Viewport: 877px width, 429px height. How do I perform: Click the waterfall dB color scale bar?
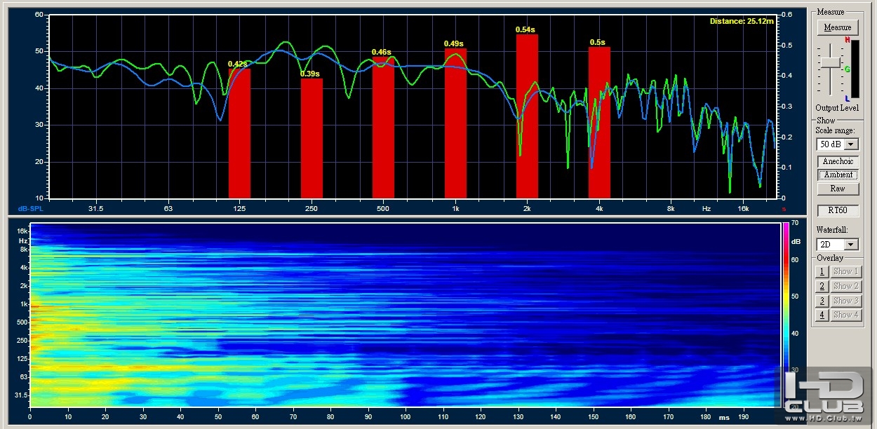[786, 315]
